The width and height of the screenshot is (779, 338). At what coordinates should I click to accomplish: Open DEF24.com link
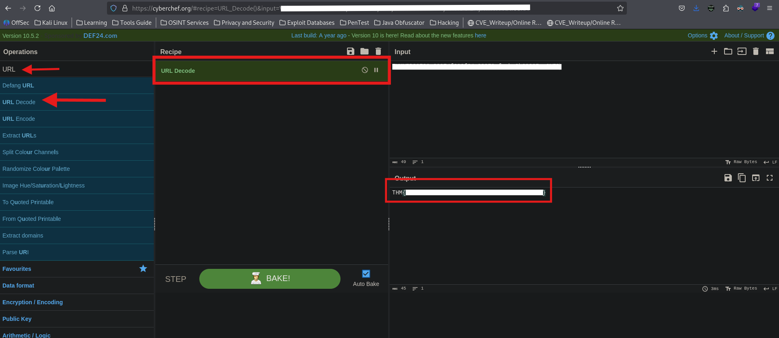pos(100,36)
